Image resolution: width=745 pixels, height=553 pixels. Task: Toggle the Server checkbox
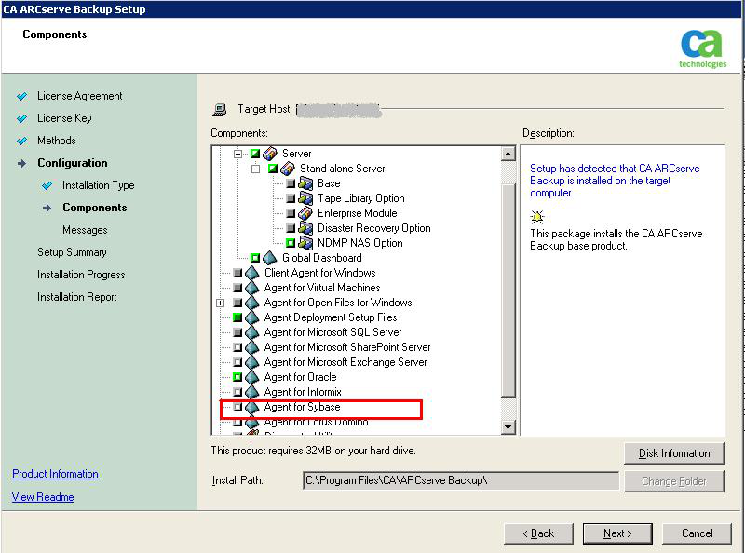tap(255, 154)
